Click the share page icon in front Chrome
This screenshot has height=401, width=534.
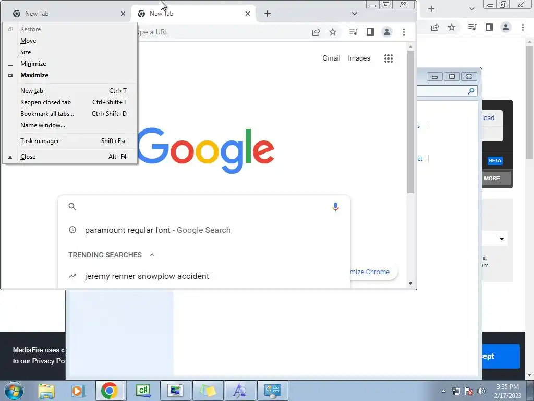[316, 32]
